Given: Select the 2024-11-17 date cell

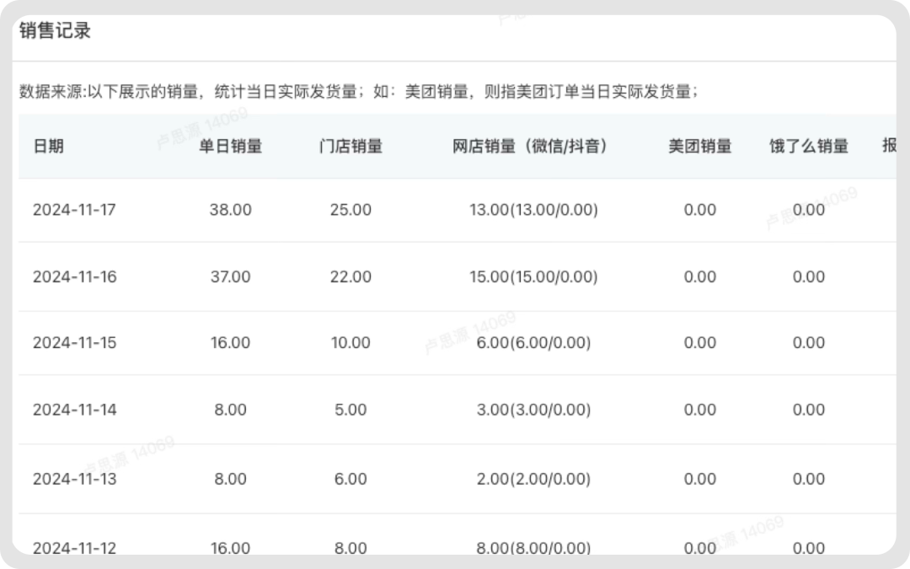Looking at the screenshot, I should click(74, 210).
